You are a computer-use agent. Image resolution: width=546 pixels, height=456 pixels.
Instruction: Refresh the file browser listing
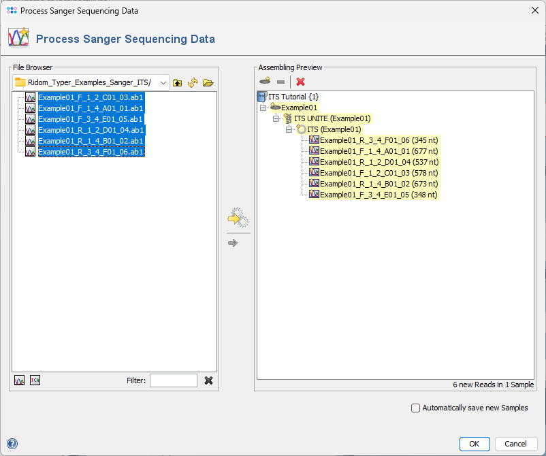coord(193,82)
